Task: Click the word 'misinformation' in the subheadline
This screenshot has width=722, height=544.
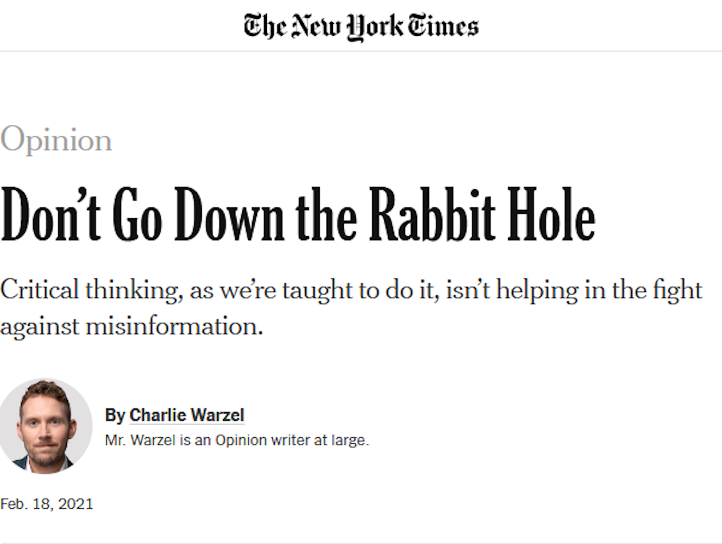Action: coord(174,326)
